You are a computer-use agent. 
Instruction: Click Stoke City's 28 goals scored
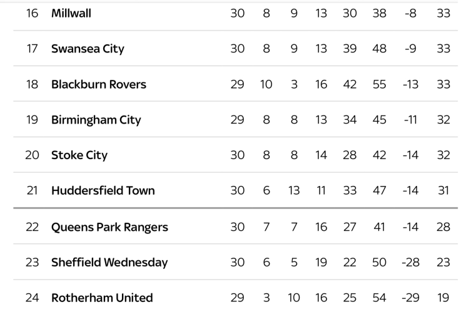click(x=350, y=155)
